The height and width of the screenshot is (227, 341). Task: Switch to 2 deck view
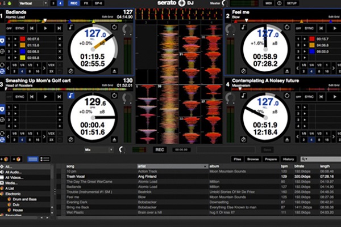coord(53,3)
